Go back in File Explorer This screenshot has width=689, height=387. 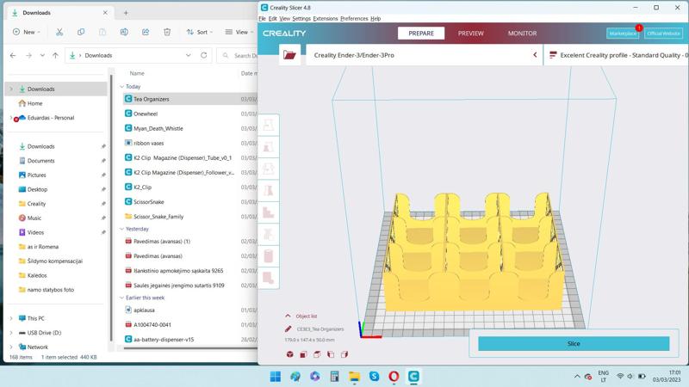13,55
